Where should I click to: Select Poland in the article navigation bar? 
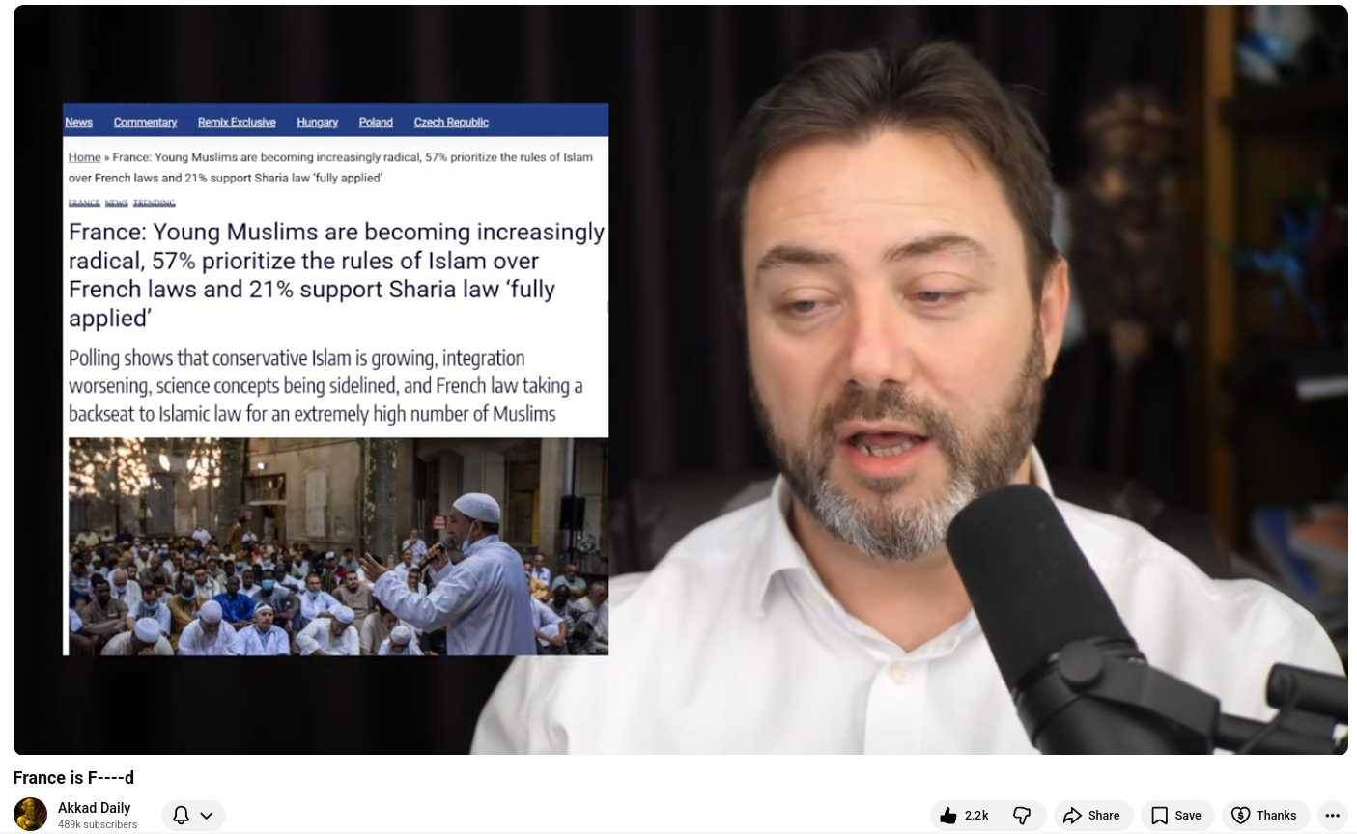coord(376,123)
